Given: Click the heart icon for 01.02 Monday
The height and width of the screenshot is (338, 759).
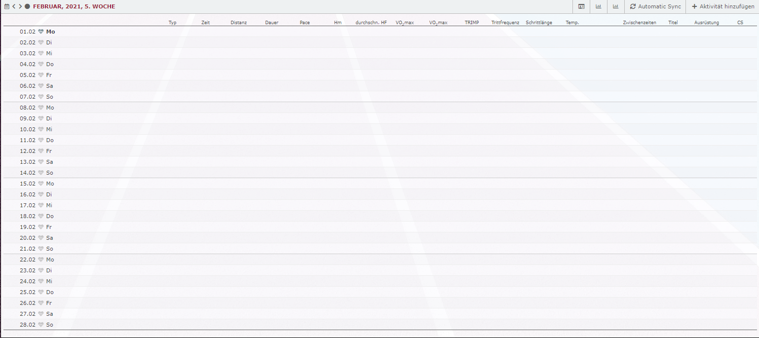Looking at the screenshot, I should coord(41,32).
